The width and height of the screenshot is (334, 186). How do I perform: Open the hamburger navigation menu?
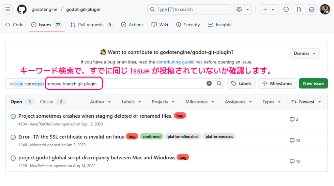point(8,9)
